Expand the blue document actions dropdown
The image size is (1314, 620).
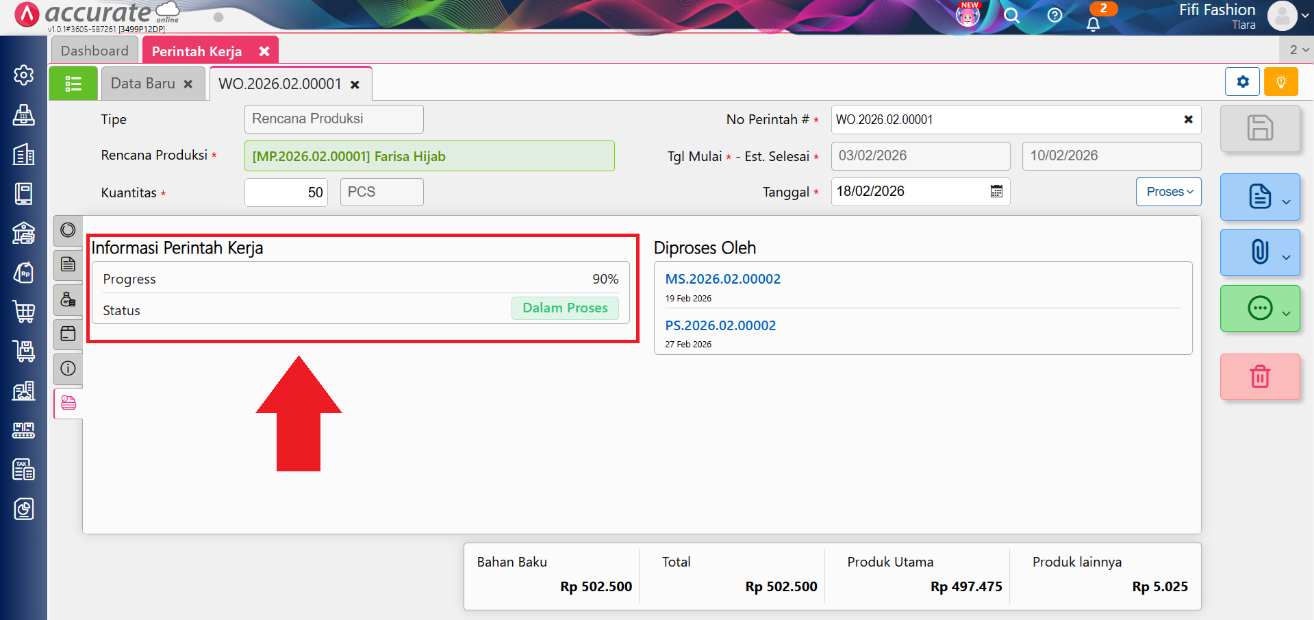1260,197
